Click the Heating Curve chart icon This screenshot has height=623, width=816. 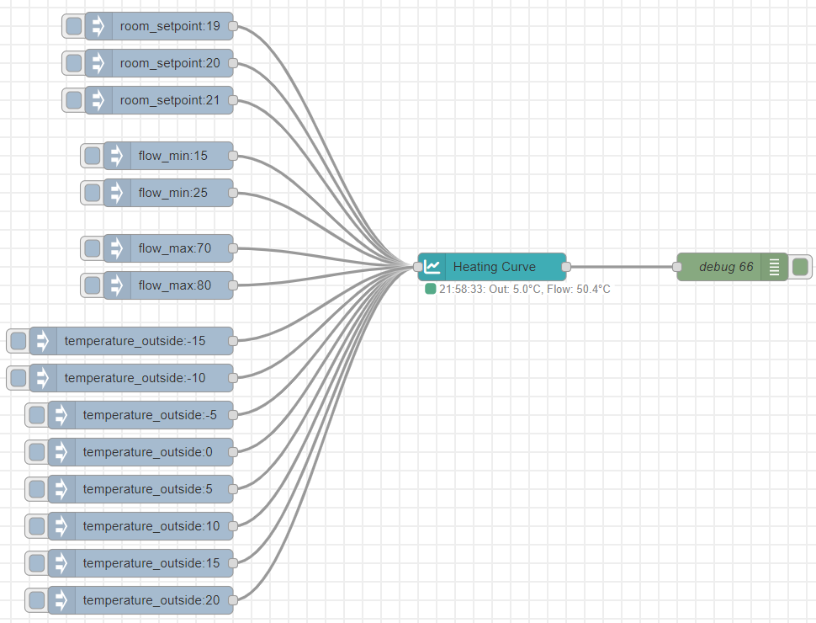pos(432,267)
